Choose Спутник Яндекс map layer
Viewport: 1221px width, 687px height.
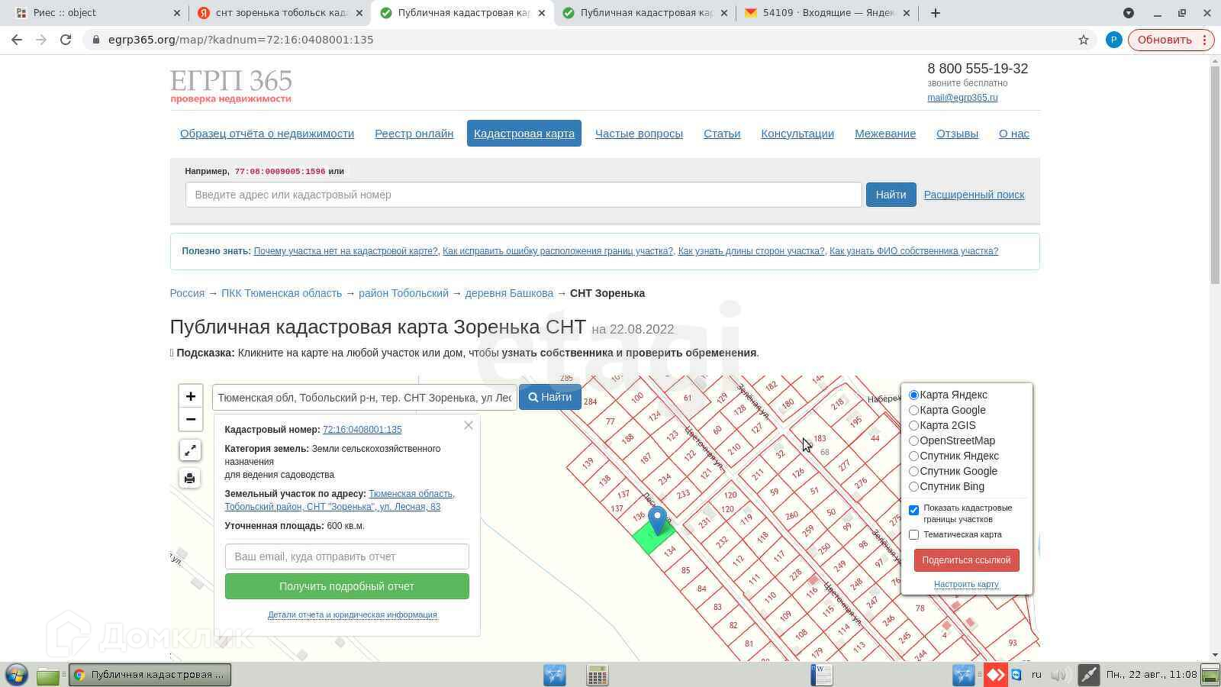913,456
